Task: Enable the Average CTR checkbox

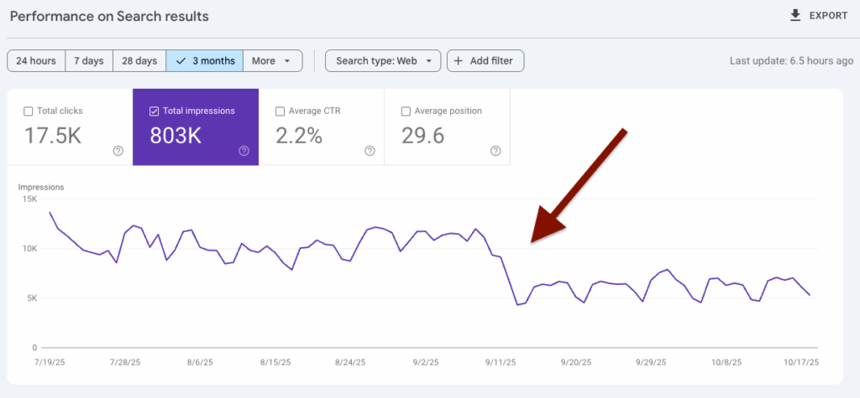Action: (280, 111)
